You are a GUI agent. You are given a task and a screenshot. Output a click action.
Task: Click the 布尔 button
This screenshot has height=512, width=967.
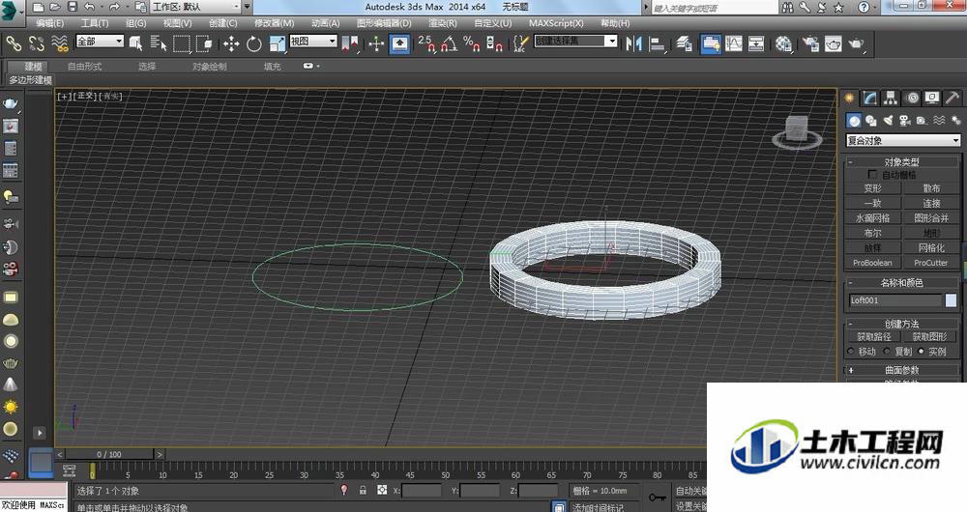pos(872,233)
